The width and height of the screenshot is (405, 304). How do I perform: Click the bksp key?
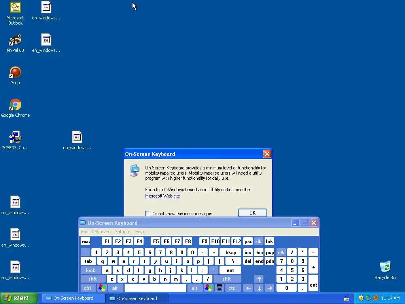coord(231,252)
